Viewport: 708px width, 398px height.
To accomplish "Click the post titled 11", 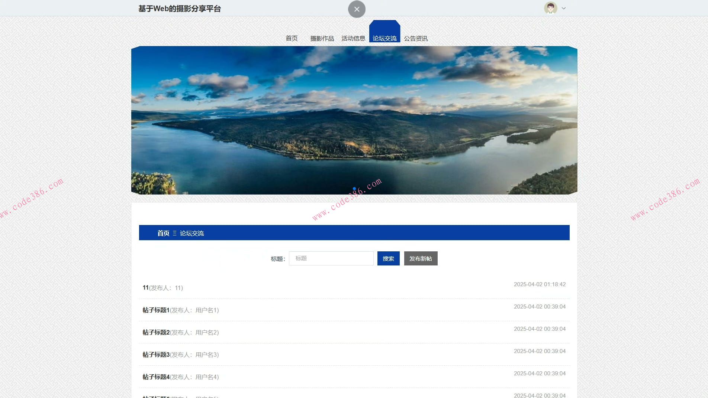I will click(x=145, y=287).
